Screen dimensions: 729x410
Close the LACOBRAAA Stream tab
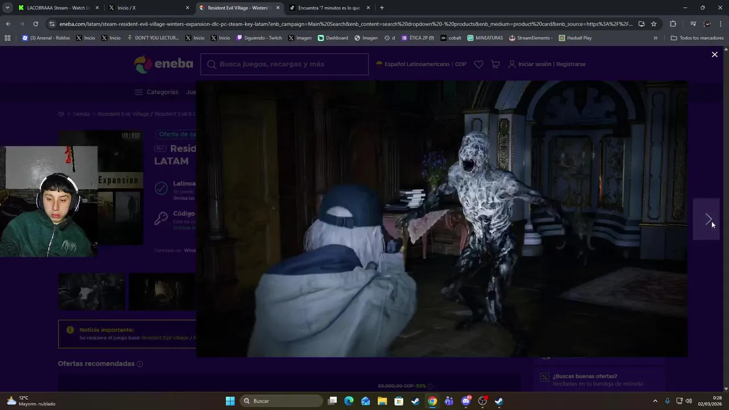pos(97,8)
